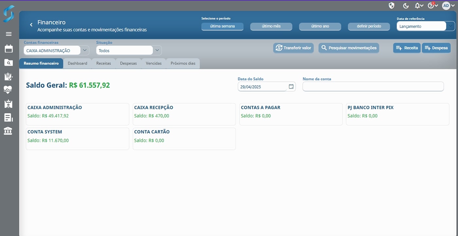Screen dimensions: 458x236
Task: Click the bank building icon in sidebar
Action: tap(9, 131)
